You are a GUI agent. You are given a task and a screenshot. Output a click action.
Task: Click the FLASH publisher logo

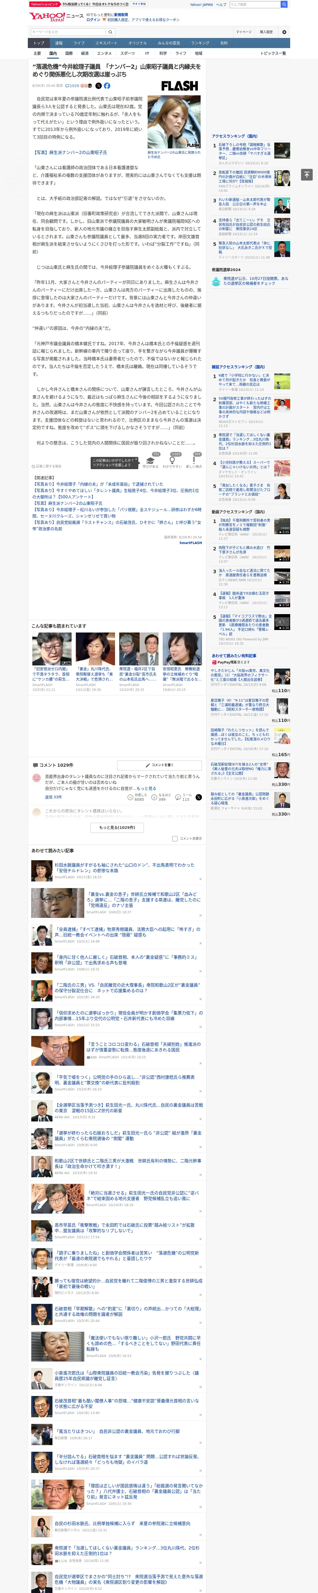click(180, 86)
